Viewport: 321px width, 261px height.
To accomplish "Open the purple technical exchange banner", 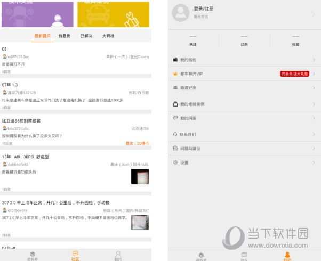I will [37, 14].
